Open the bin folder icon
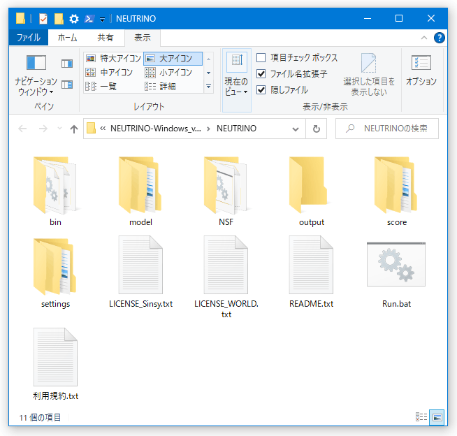This screenshot has height=436, width=457. pyautogui.click(x=55, y=185)
